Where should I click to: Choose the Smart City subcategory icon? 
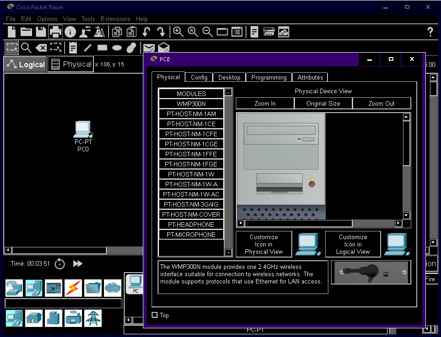(x=54, y=318)
